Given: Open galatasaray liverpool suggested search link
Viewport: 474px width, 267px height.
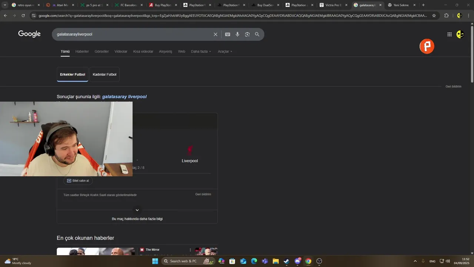Looking at the screenshot, I should (124, 97).
